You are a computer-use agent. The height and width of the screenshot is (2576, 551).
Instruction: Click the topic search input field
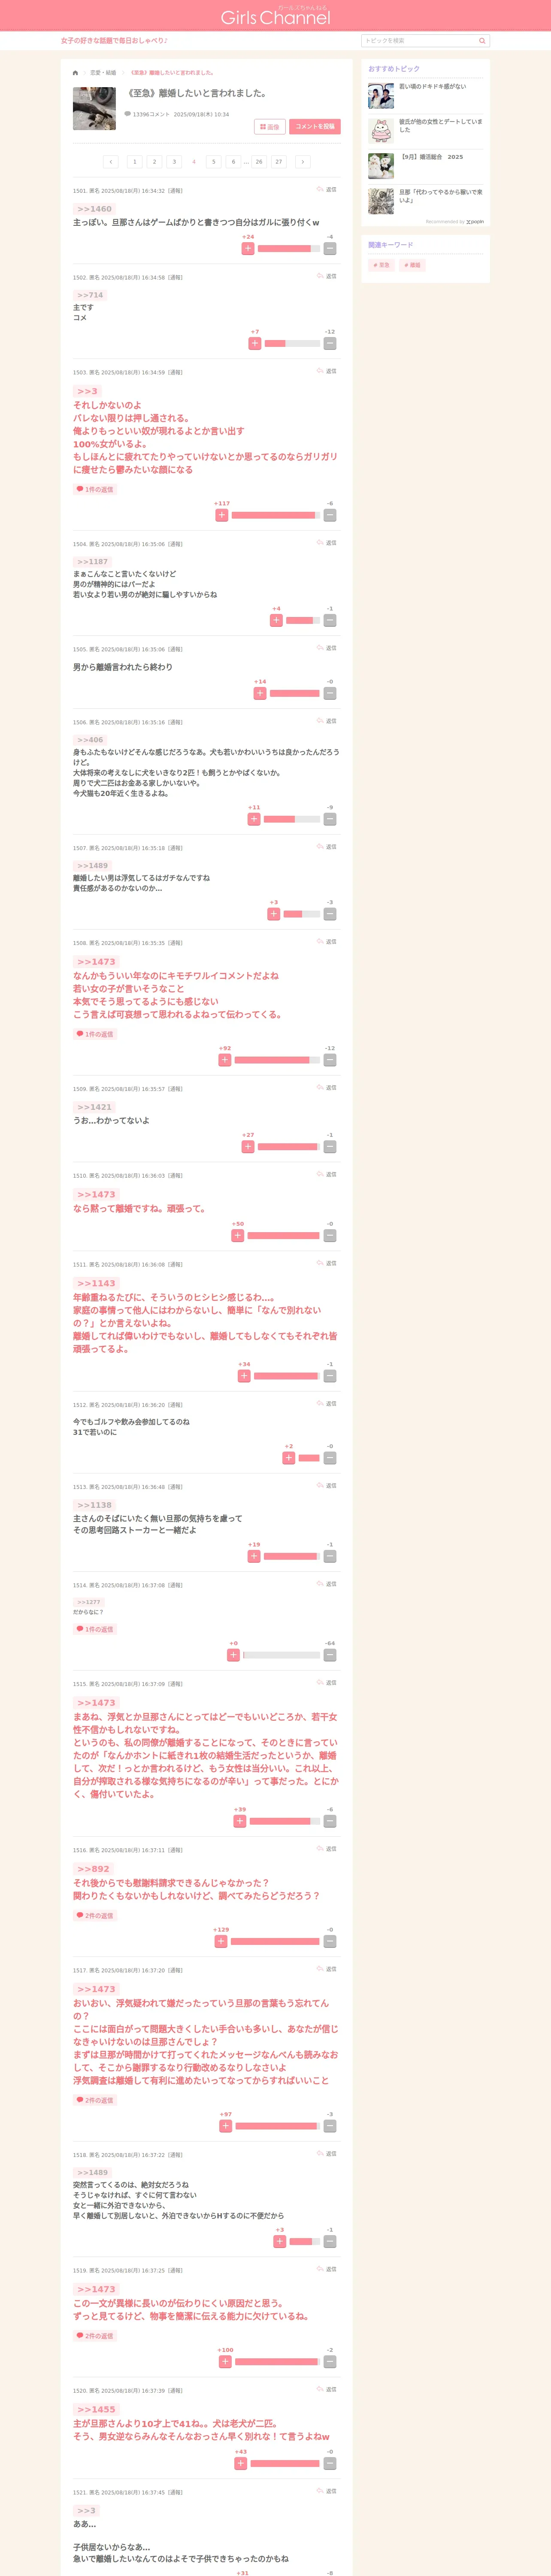[x=419, y=41]
